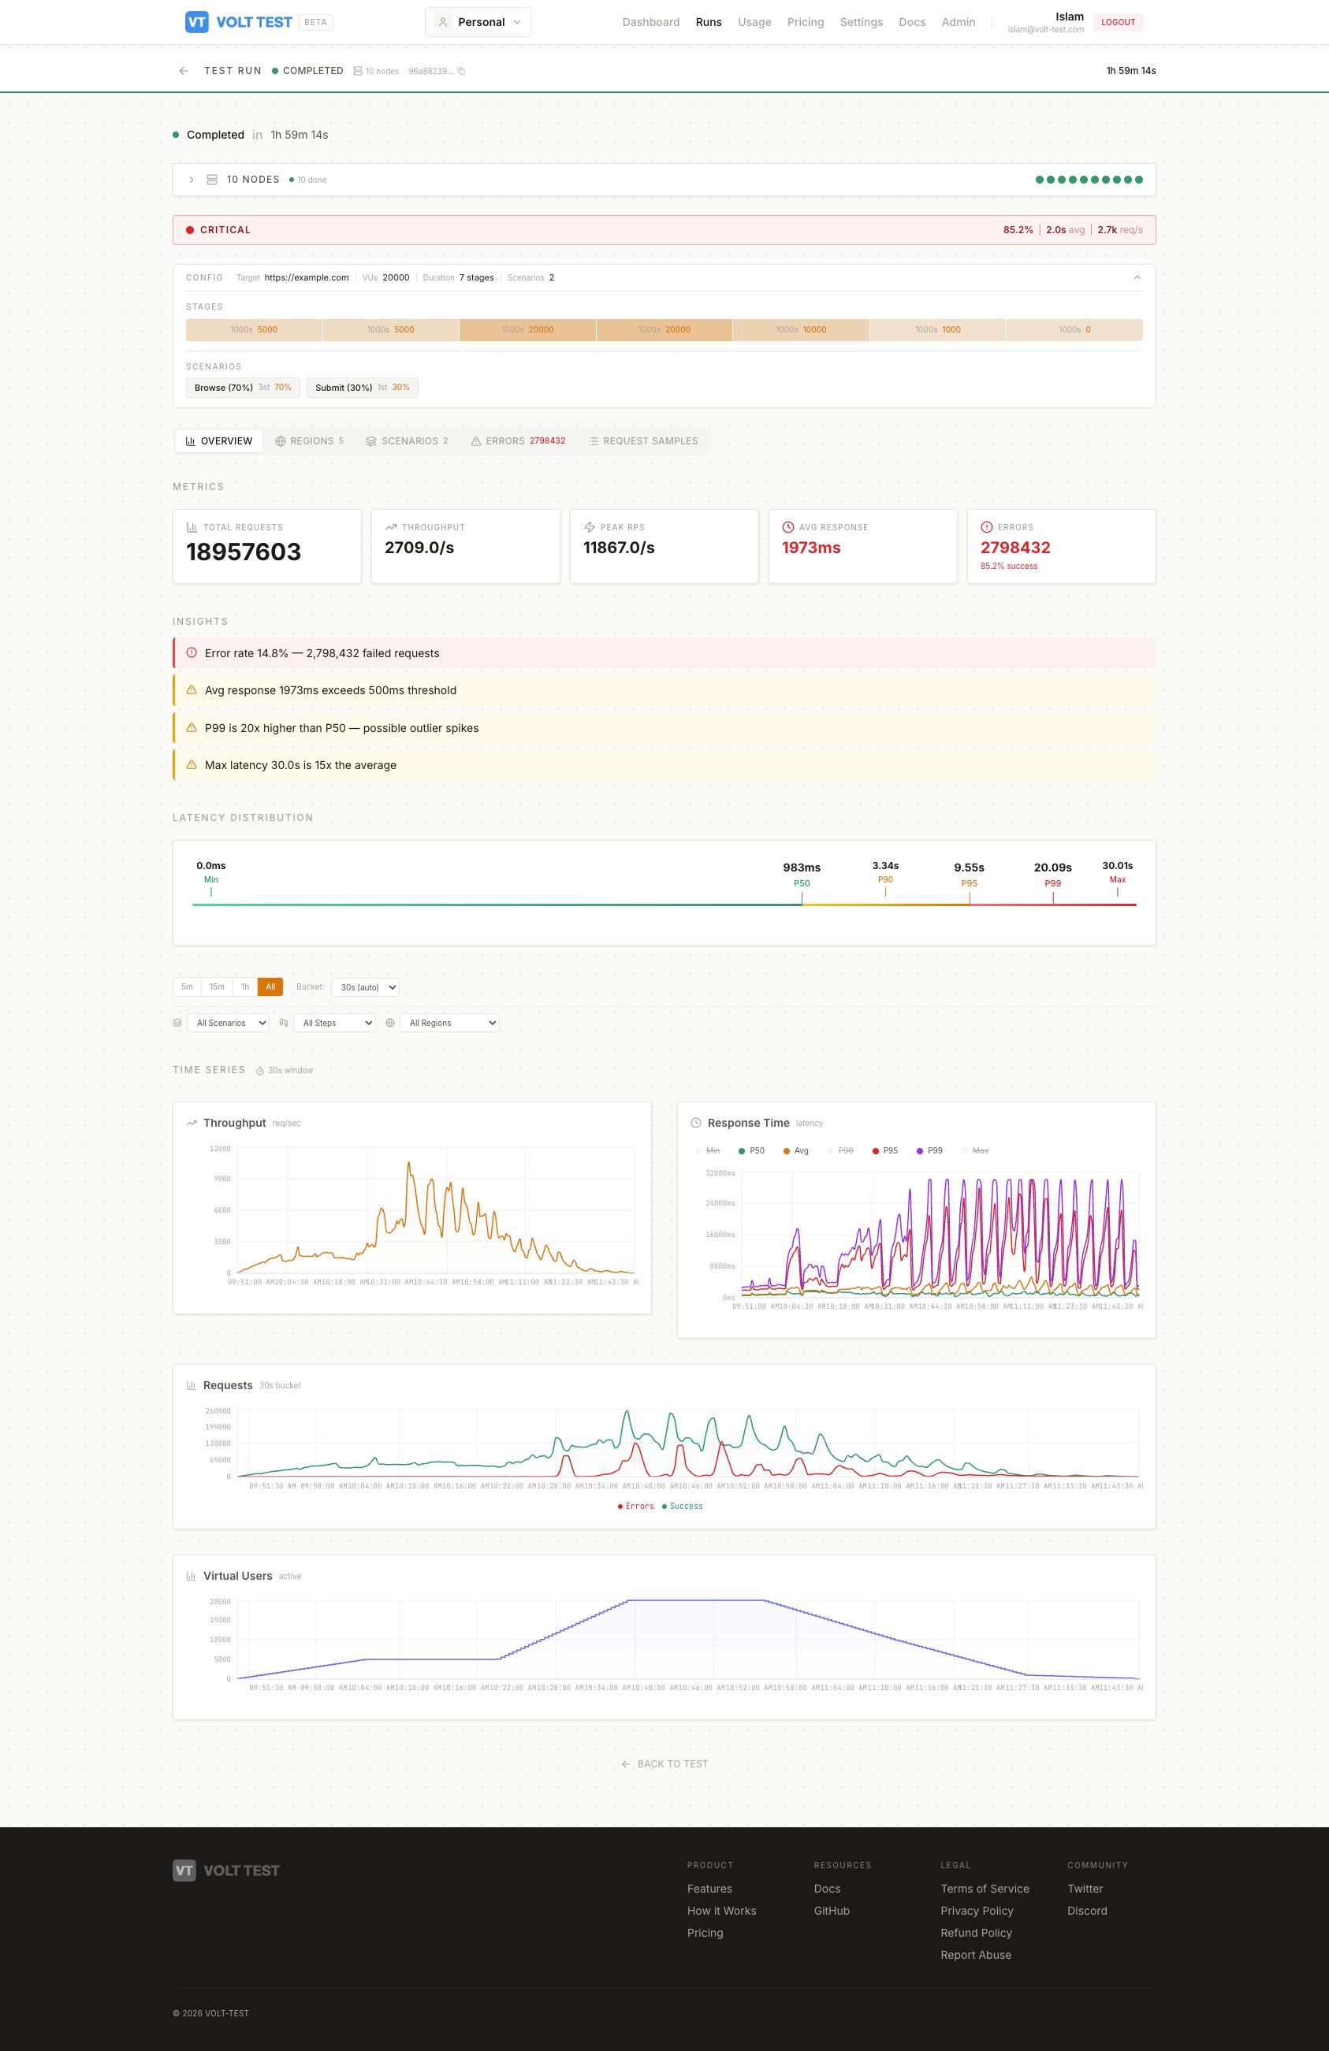Image resolution: width=1329 pixels, height=2051 pixels.
Task: Open Settings in top navigation
Action: click(x=861, y=22)
